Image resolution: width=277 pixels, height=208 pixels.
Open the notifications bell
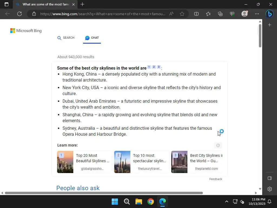point(270,201)
